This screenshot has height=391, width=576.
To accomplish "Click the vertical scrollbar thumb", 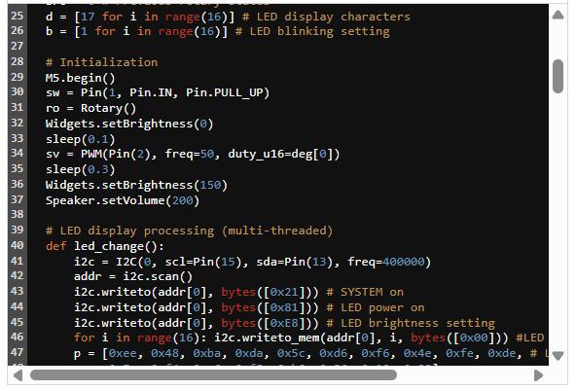I will tap(558, 77).
